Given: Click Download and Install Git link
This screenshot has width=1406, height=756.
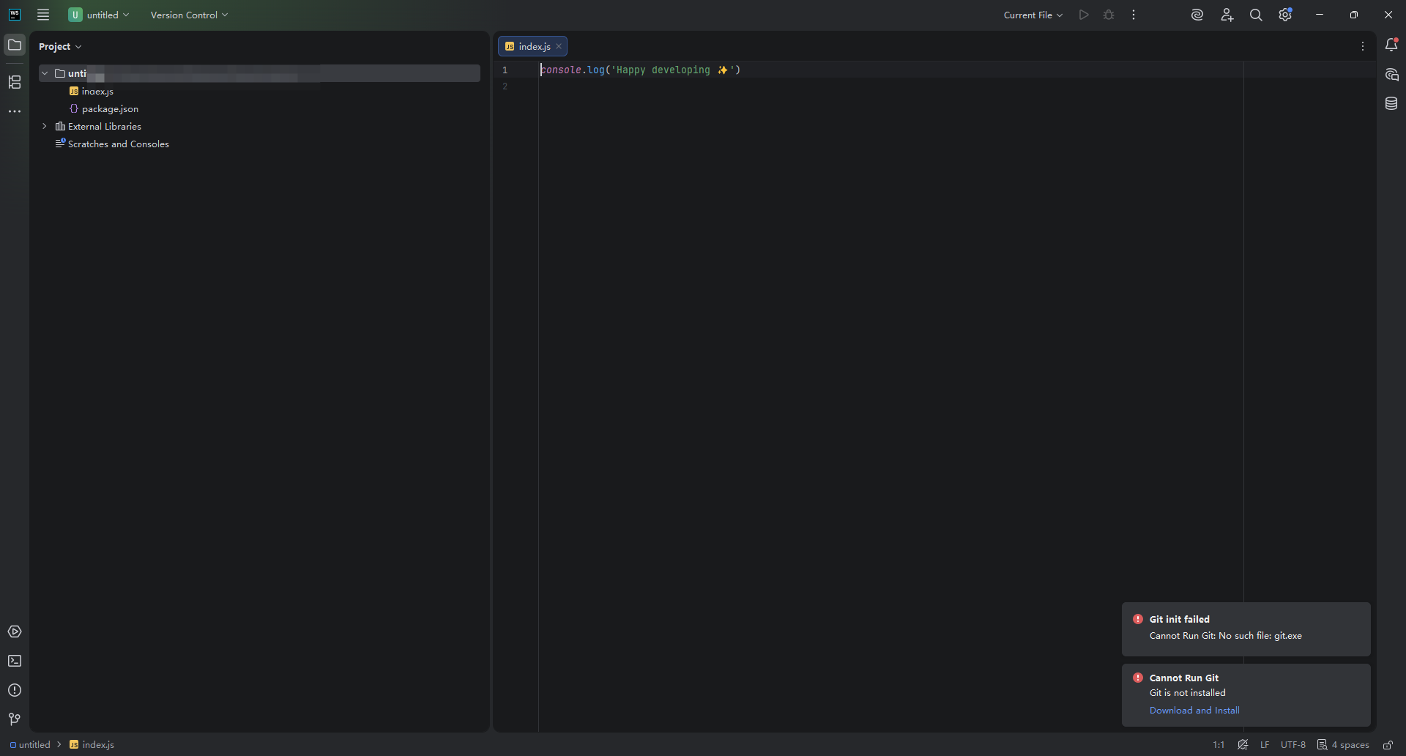Looking at the screenshot, I should 1195,710.
